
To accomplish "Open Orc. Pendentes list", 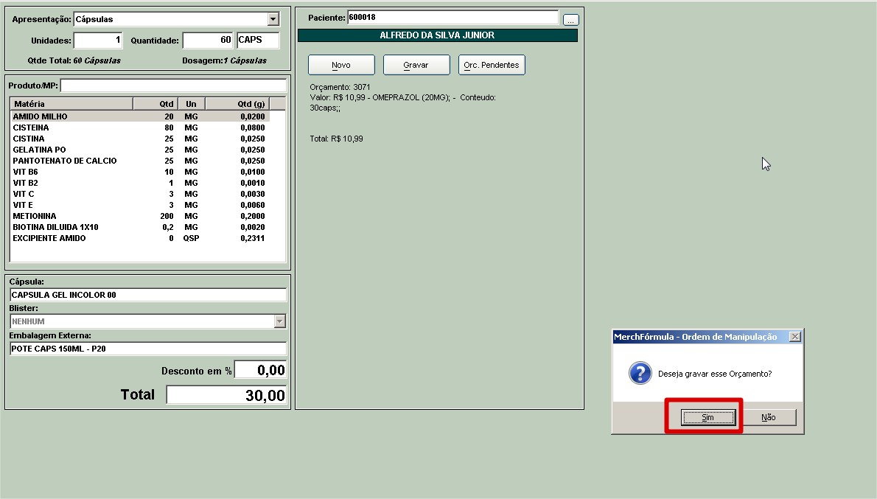I will pos(492,65).
